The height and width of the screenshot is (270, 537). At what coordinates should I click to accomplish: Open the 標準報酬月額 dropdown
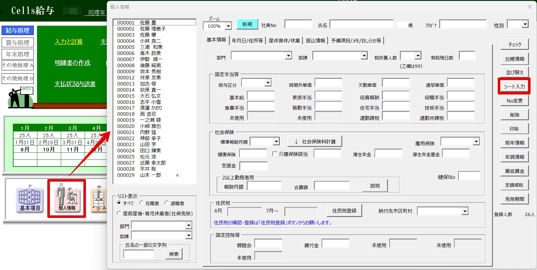(276, 141)
